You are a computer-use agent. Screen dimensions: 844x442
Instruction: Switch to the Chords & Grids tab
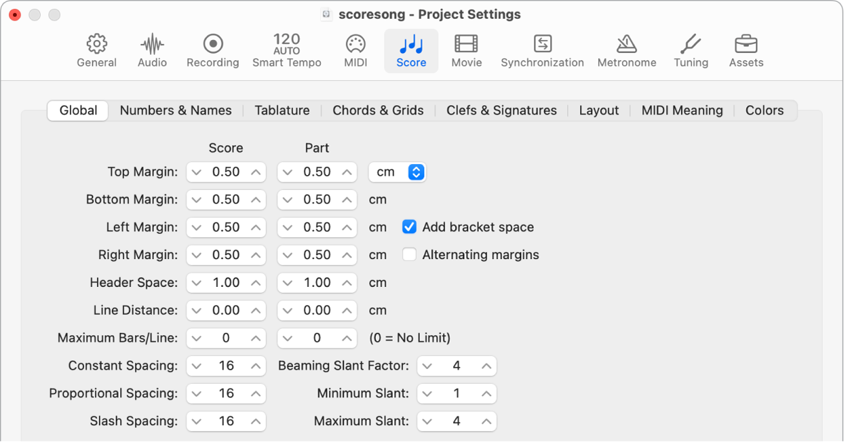point(378,110)
